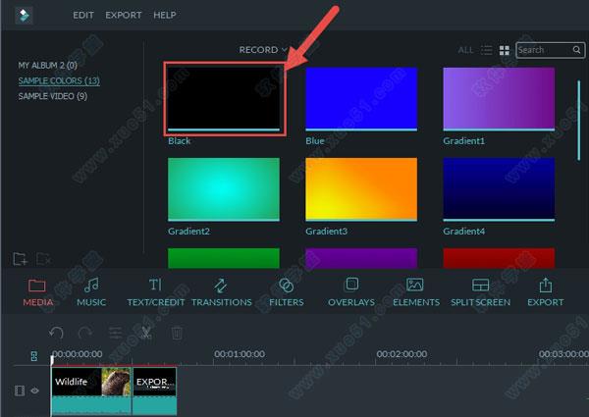Click the add new folder icon
This screenshot has height=417, width=589.
tap(20, 258)
